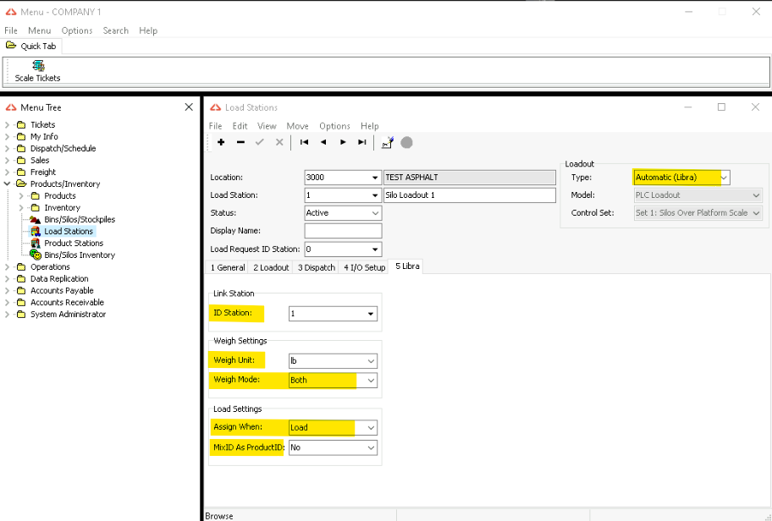This screenshot has width=772, height=521.
Task: Open the Weigh Unit dropdown
Action: [x=371, y=360]
